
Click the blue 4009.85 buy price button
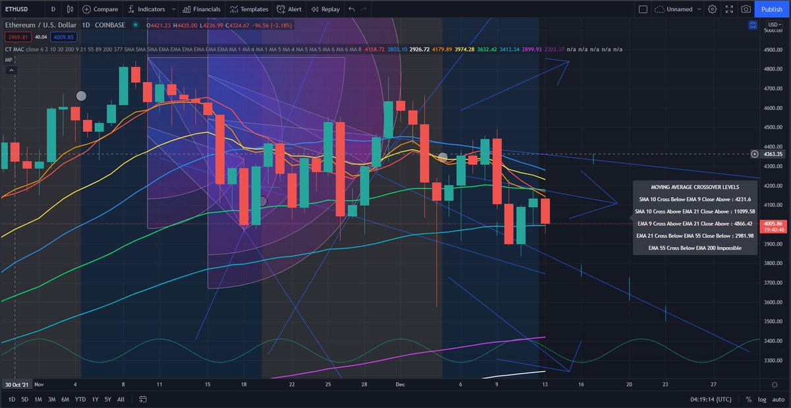(x=63, y=37)
